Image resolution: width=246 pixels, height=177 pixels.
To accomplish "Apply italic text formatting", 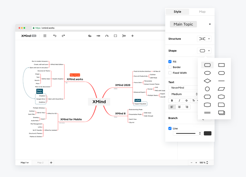I will click(x=179, y=101).
